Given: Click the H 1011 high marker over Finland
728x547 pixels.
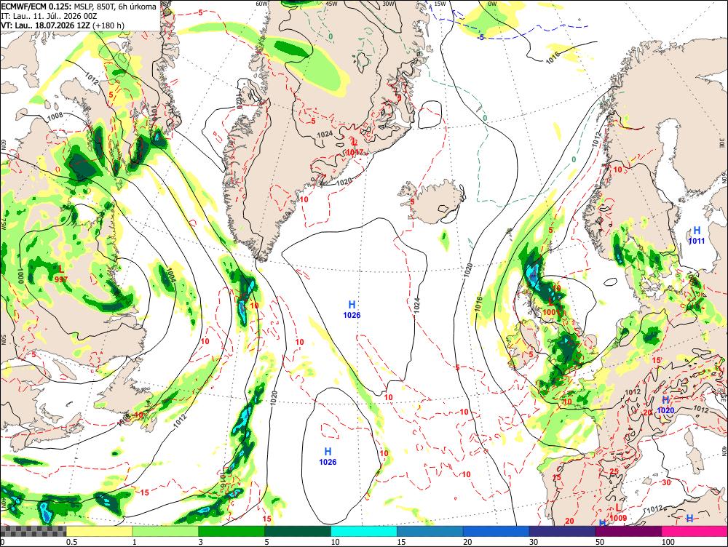Looking at the screenshot, I should pos(697,235).
